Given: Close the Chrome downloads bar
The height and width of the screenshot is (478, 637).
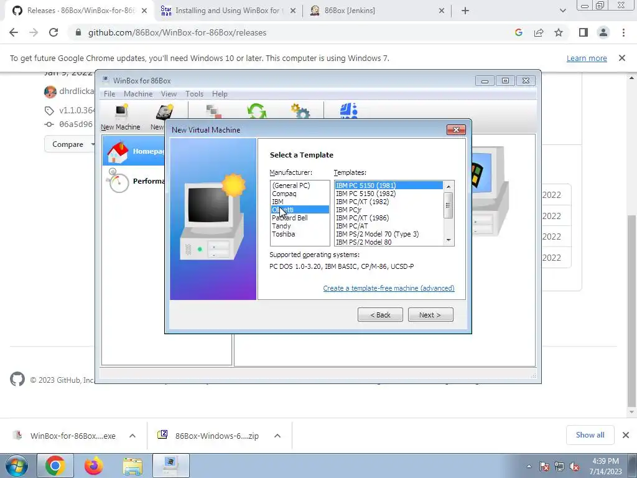Looking at the screenshot, I should (626, 435).
